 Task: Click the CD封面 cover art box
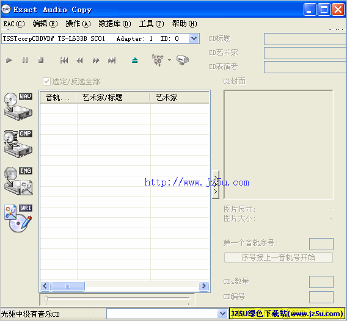point(279,145)
